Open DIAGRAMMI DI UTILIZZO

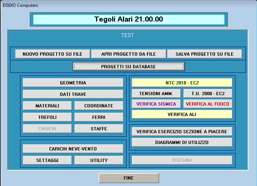point(182,142)
